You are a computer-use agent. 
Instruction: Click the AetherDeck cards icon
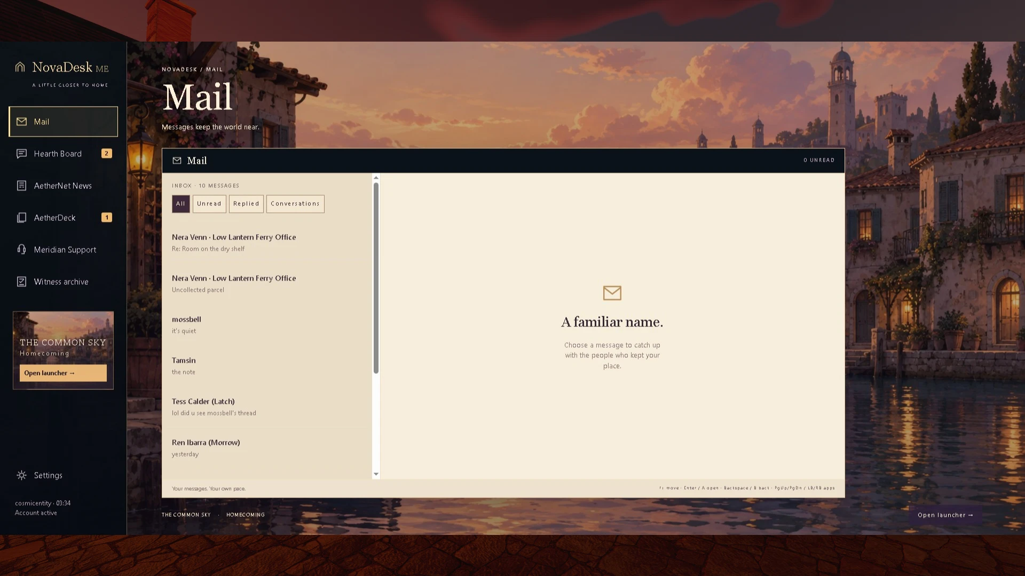pos(21,218)
